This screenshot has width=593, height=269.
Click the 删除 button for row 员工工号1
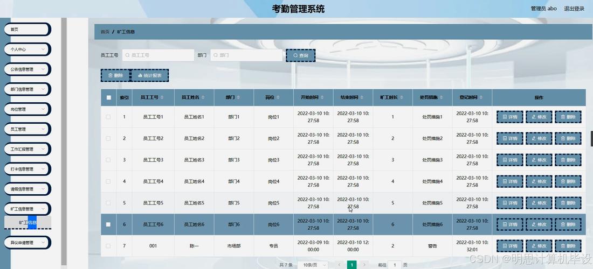[x=568, y=117]
